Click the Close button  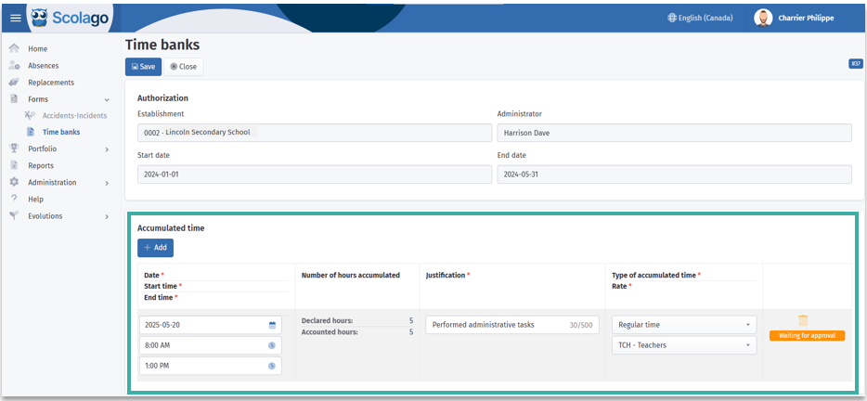[184, 67]
